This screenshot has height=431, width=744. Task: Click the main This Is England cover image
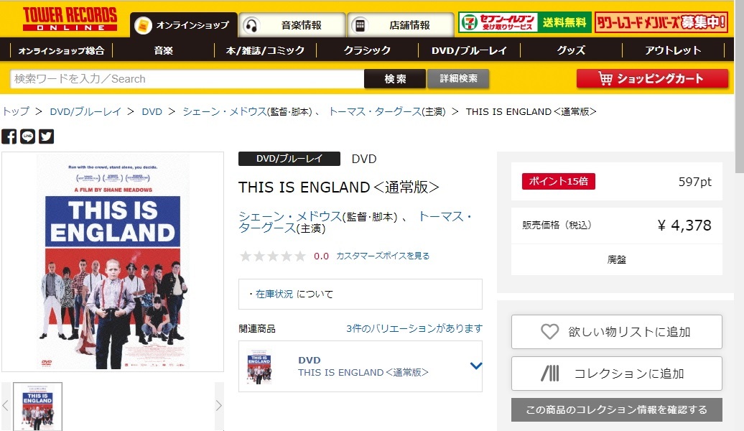[113, 262]
